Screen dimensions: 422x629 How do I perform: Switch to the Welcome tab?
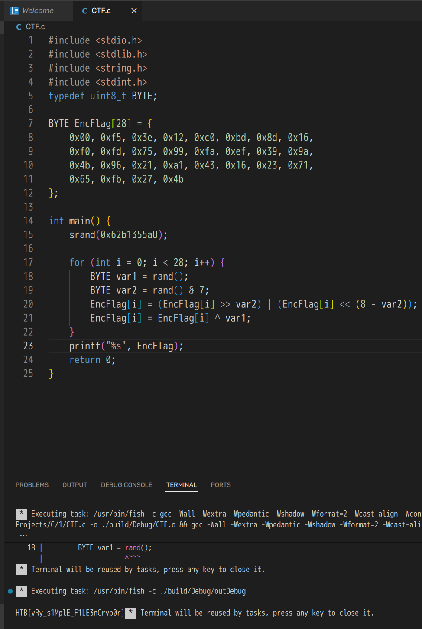coord(38,10)
